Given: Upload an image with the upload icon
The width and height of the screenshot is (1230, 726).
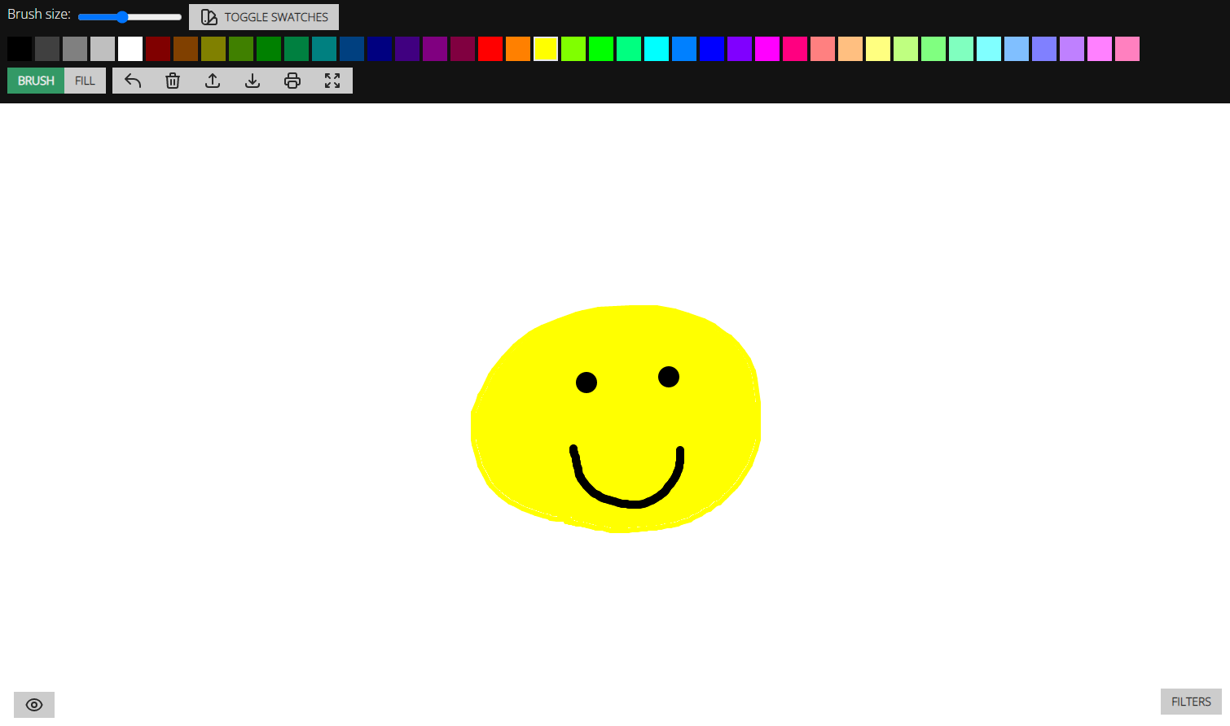Looking at the screenshot, I should [212, 80].
